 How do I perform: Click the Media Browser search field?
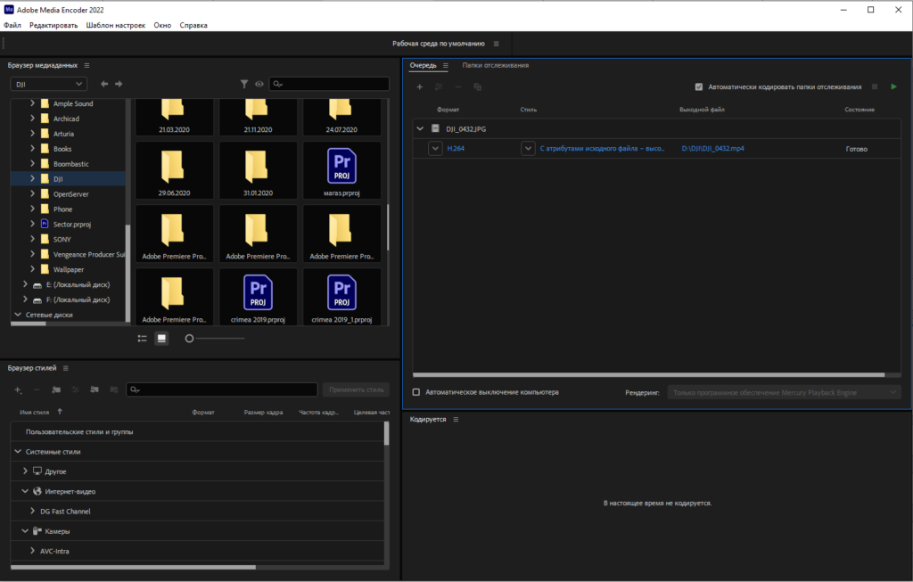tap(330, 84)
